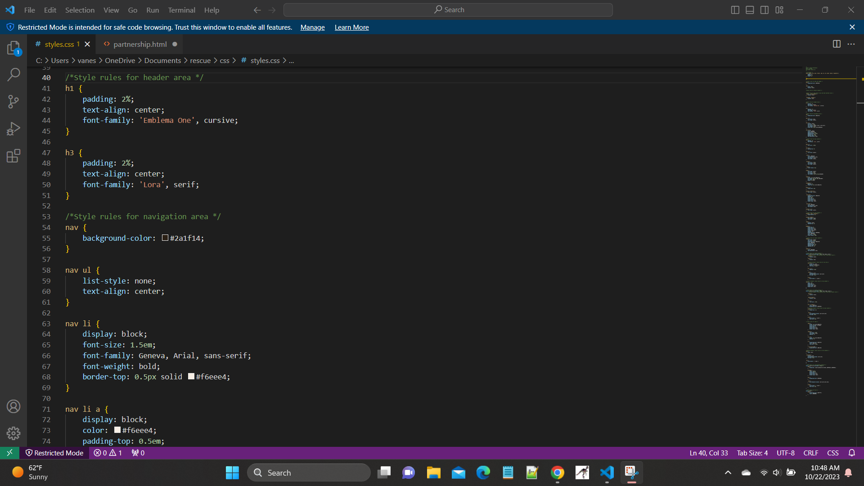864x486 pixels.
Task: Open the Source Control view
Action: coord(13,102)
